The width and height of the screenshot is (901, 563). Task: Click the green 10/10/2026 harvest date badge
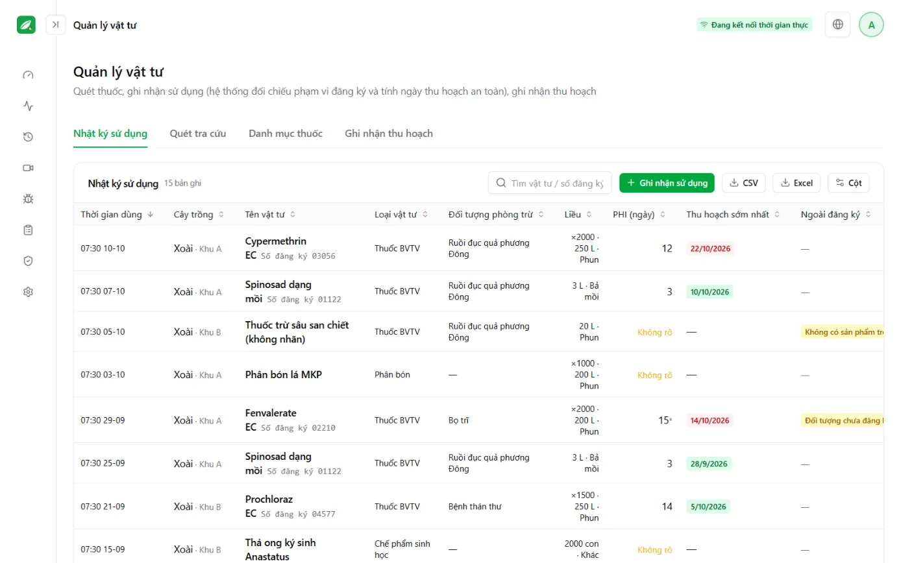point(710,292)
